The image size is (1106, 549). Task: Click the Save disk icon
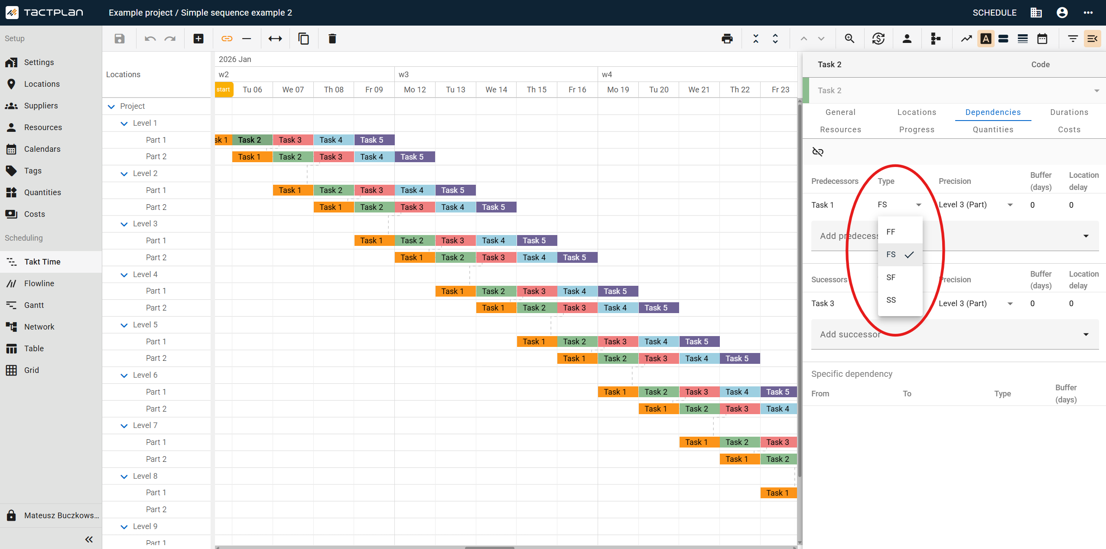pos(120,39)
